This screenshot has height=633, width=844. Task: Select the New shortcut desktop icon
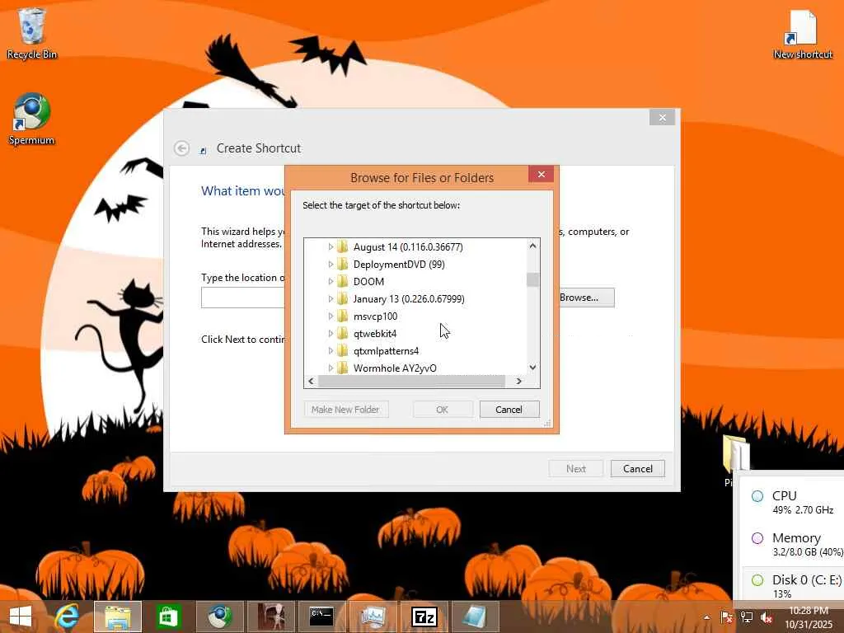point(803,35)
